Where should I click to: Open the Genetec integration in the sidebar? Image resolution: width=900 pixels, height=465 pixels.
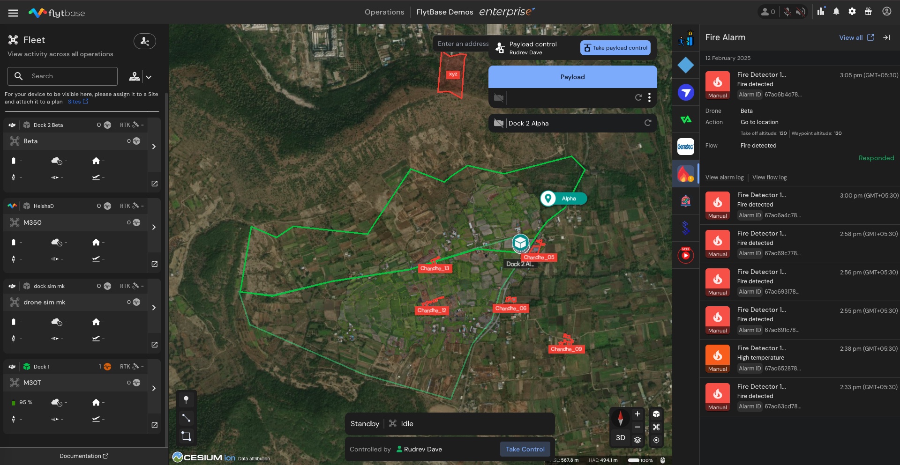[x=685, y=147]
